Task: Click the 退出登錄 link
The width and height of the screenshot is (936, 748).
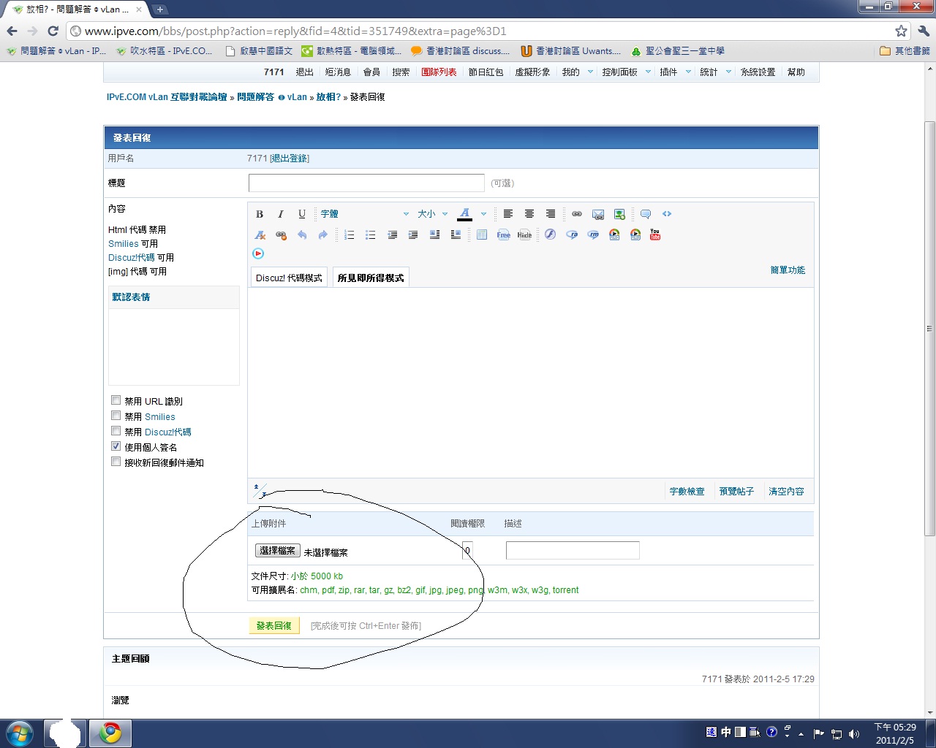Action: pos(290,159)
